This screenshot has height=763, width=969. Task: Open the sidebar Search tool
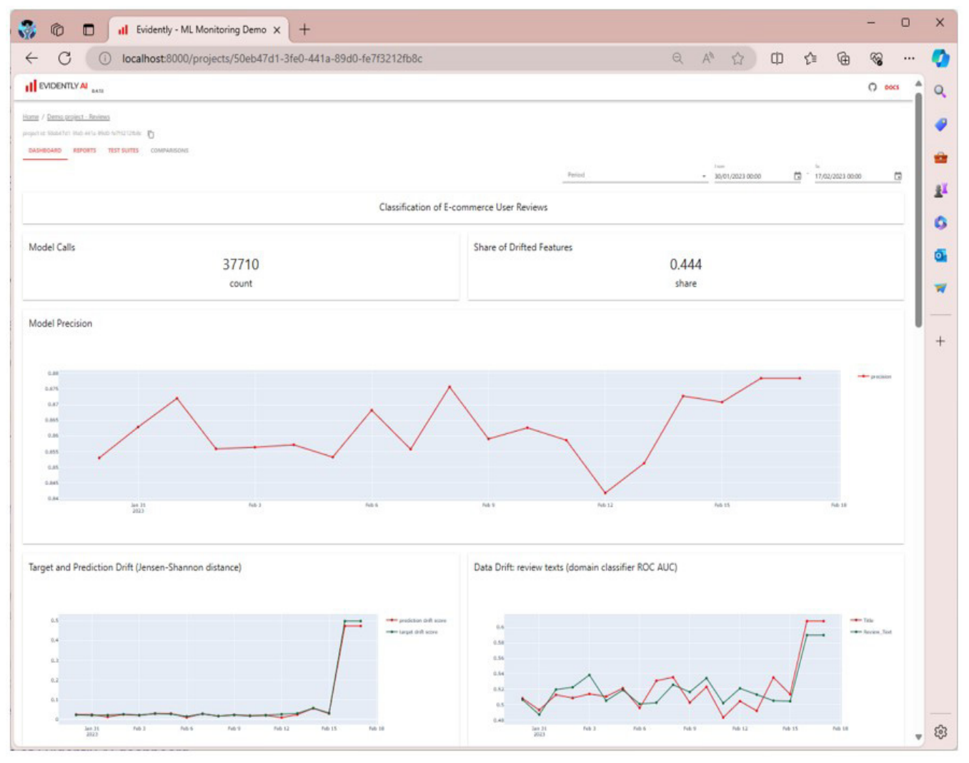pyautogui.click(x=940, y=91)
